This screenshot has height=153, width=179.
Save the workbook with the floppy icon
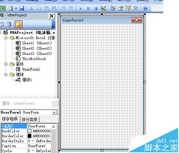[22, 8]
